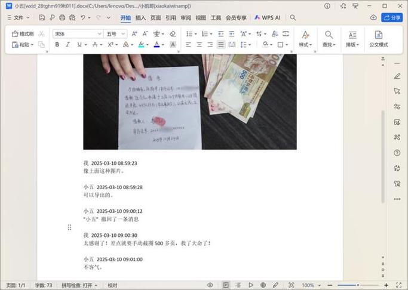Toggle Underline formatting

point(79,45)
